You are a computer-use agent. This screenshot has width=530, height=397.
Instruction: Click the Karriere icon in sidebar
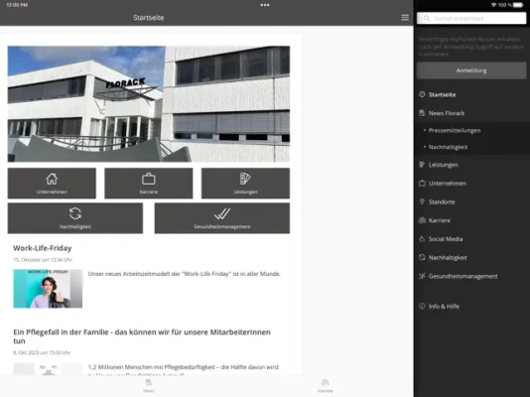pos(422,220)
